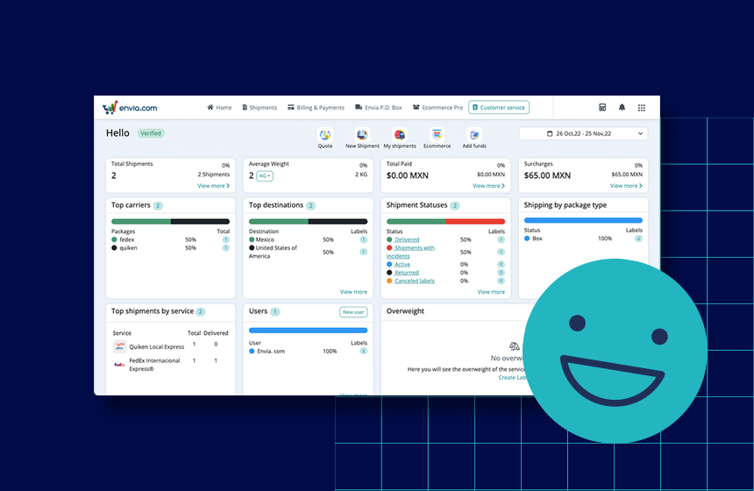Screen dimensions: 754x491
Task: Click FedEx Internacional Express service
Action: click(x=154, y=365)
